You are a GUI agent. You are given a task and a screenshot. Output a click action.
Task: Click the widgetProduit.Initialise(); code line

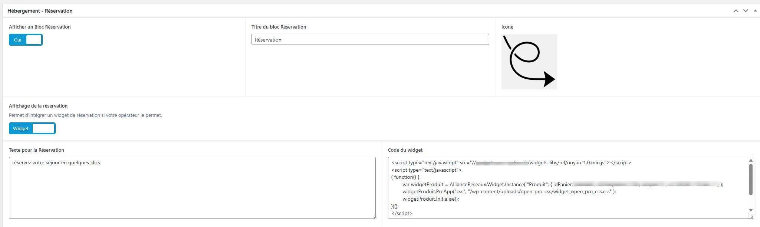431,199
